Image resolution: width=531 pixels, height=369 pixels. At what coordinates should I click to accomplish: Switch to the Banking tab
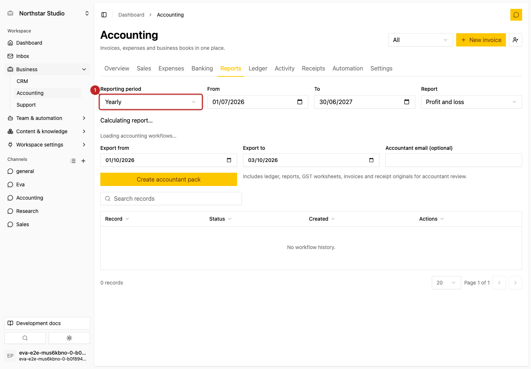pyautogui.click(x=202, y=69)
